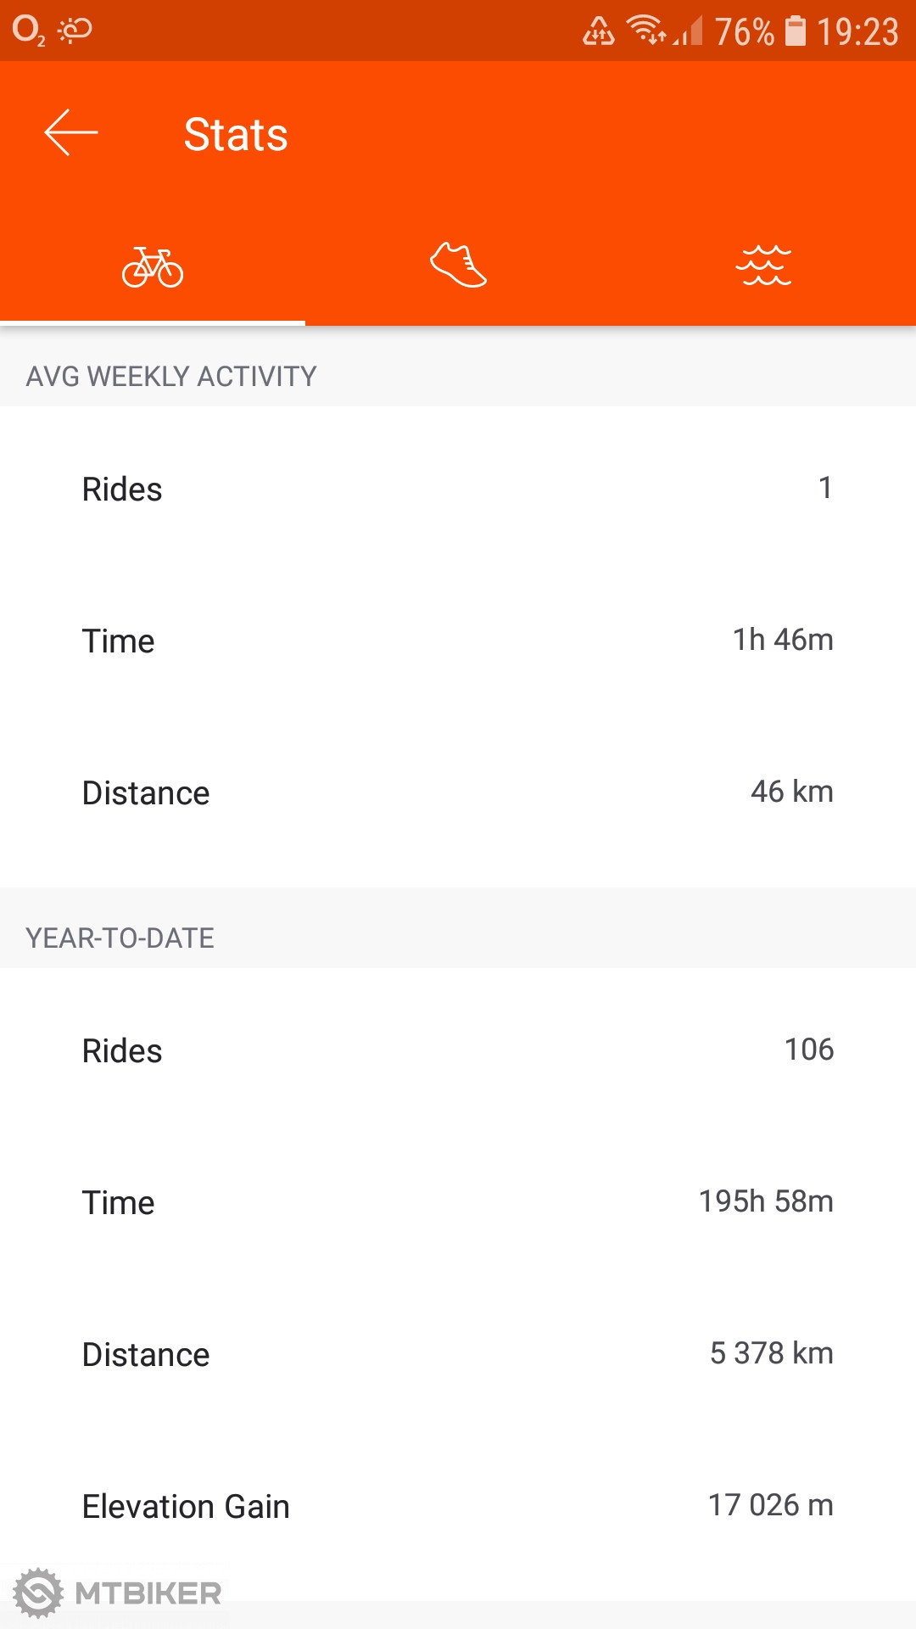Screen dimensions: 916x1629
Task: Open the running shoe stats tab
Action: 458,266
